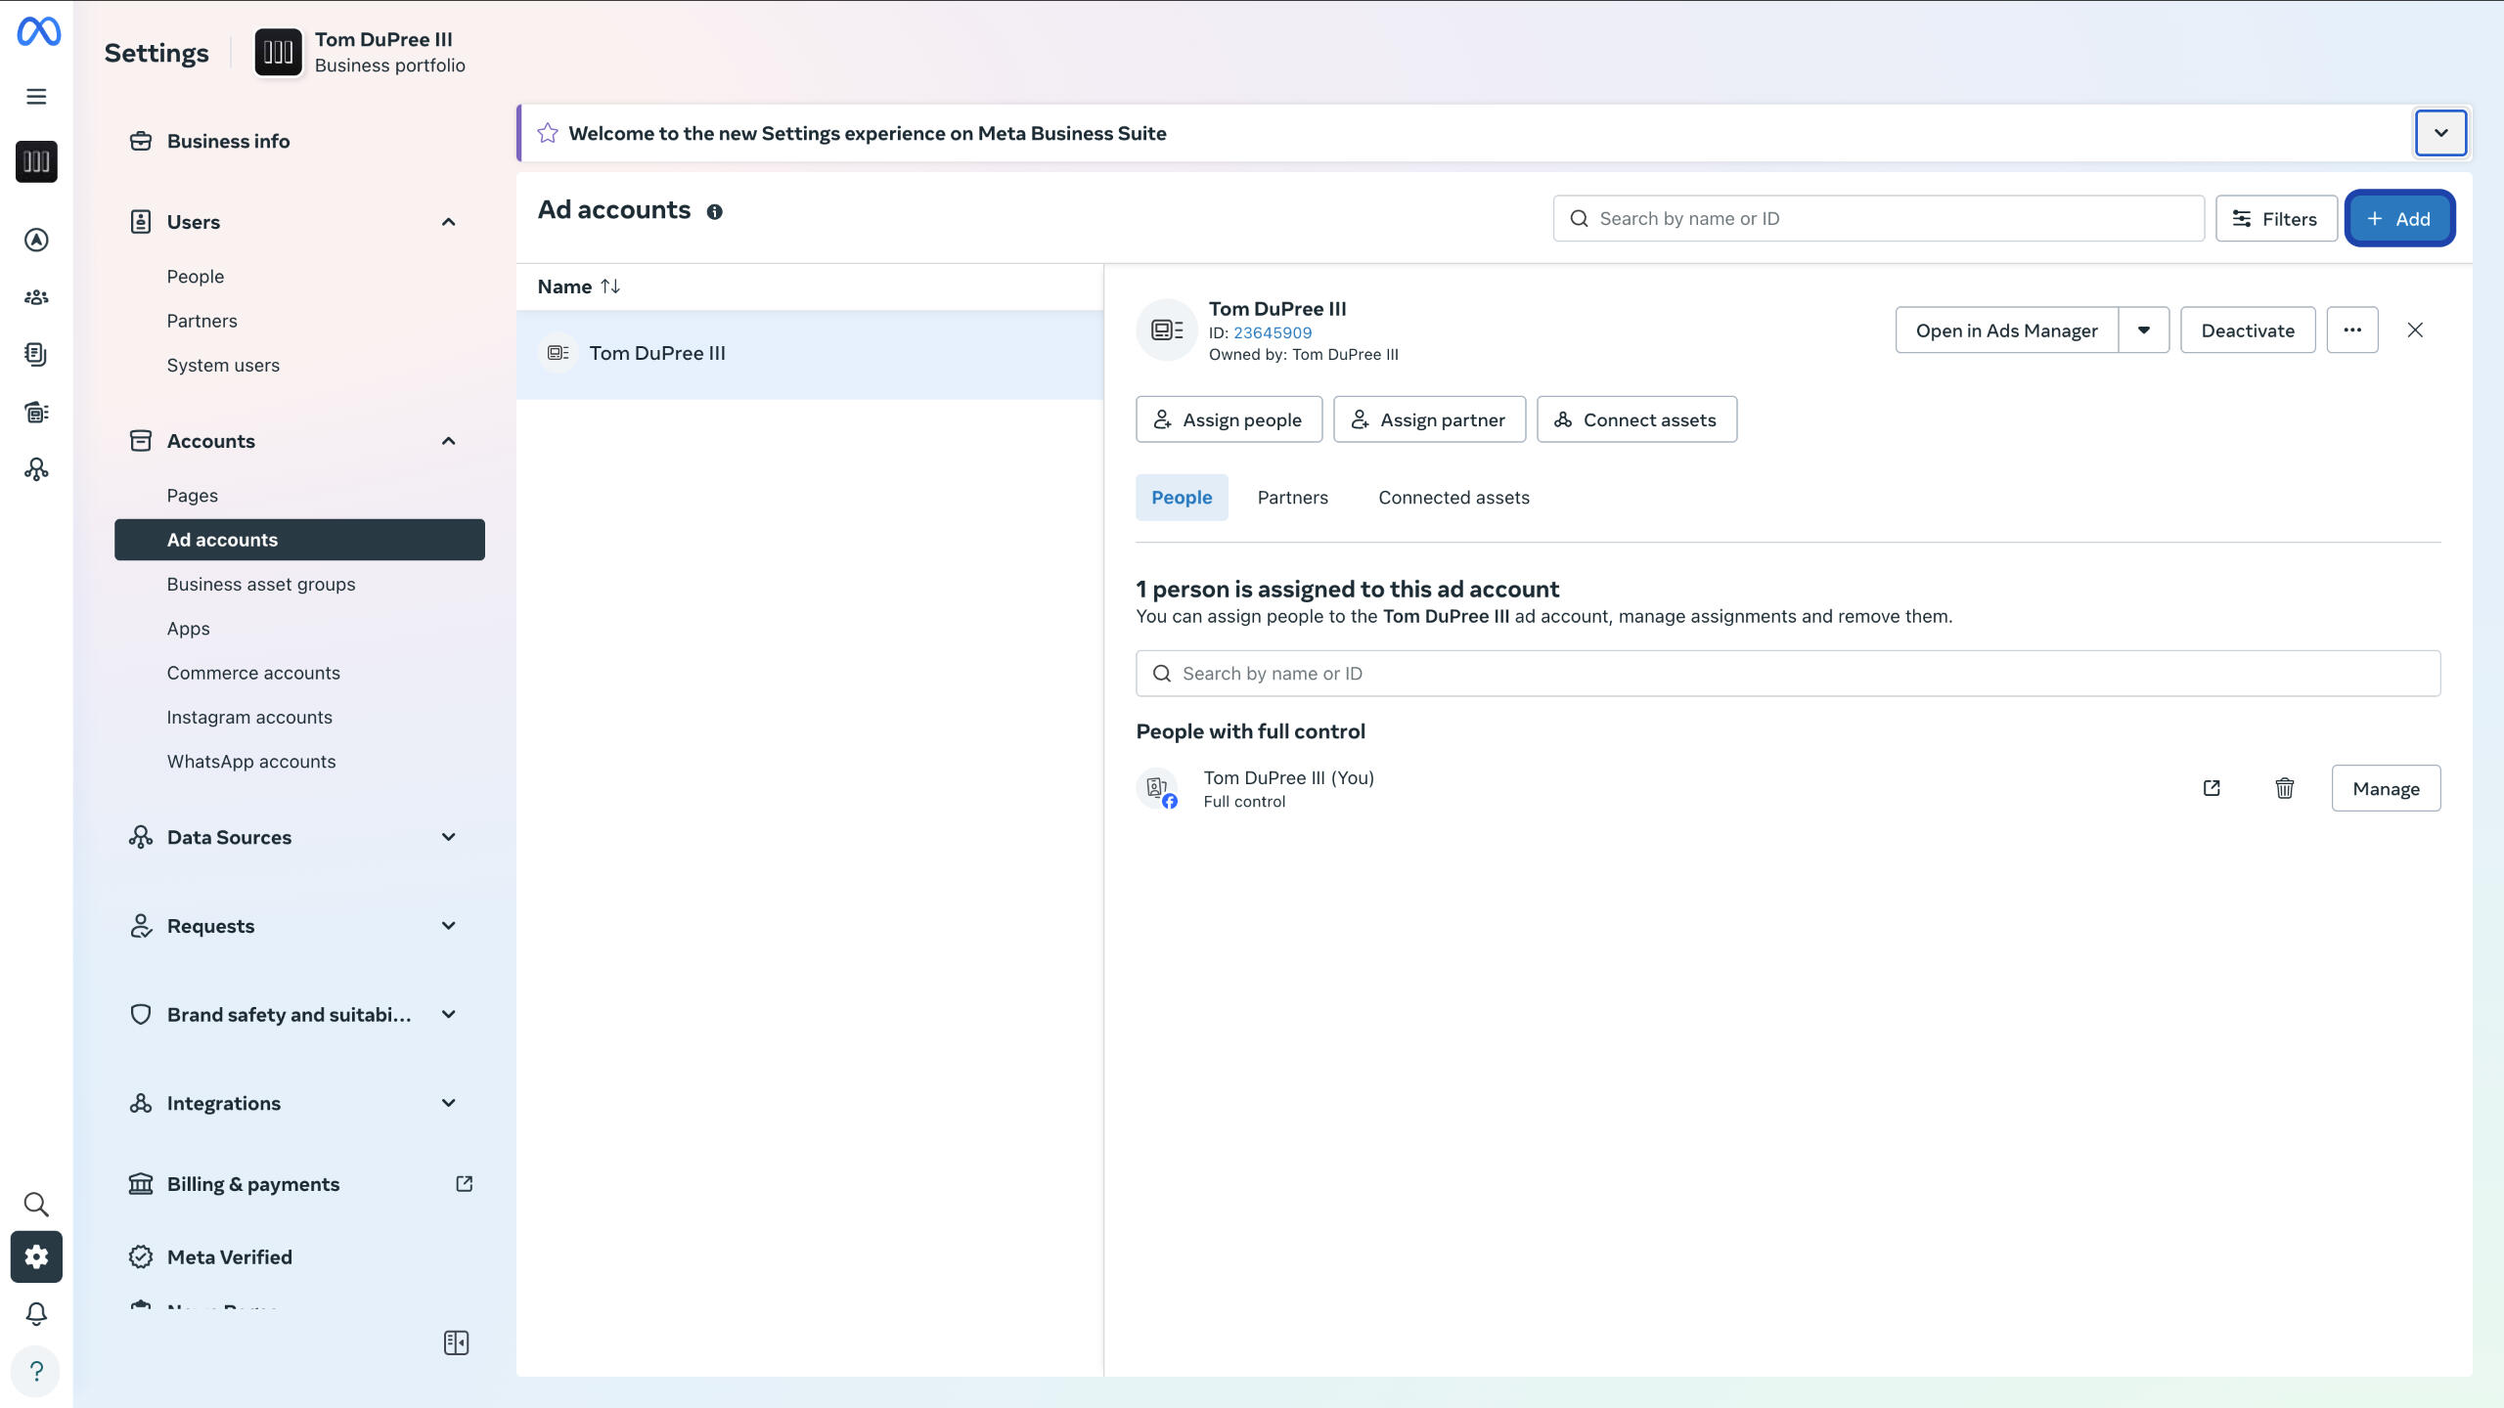The image size is (2504, 1408).
Task: Click ad account ID 23645909 link
Action: coord(1272,332)
